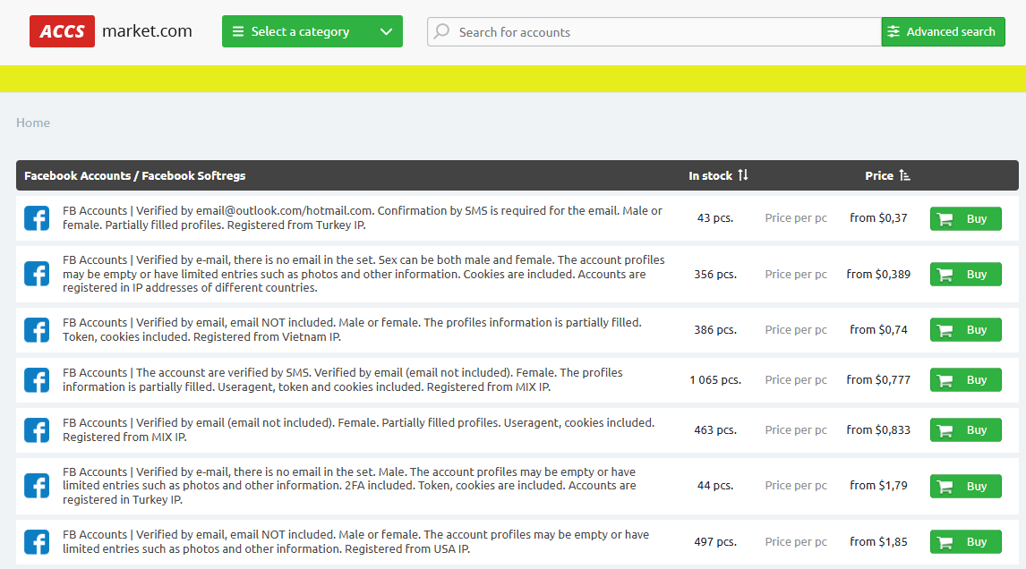Click Facebook icon of outlook.com/hotmail.com listing
1026x569 pixels.
point(37,217)
